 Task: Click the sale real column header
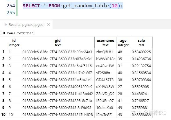pos(141,43)
